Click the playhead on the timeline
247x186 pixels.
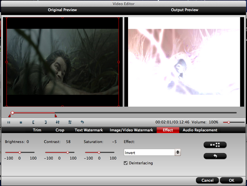coord(12,113)
